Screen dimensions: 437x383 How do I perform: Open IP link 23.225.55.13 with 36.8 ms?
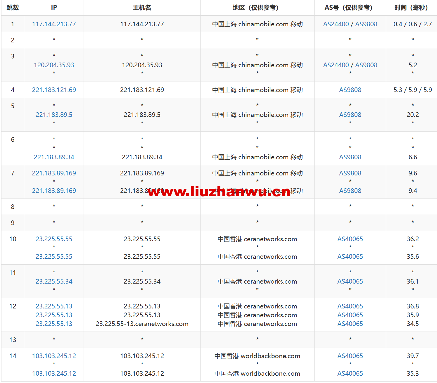point(54,306)
